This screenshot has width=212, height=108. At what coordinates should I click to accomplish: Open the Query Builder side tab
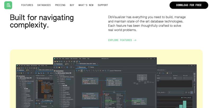tap(195, 89)
